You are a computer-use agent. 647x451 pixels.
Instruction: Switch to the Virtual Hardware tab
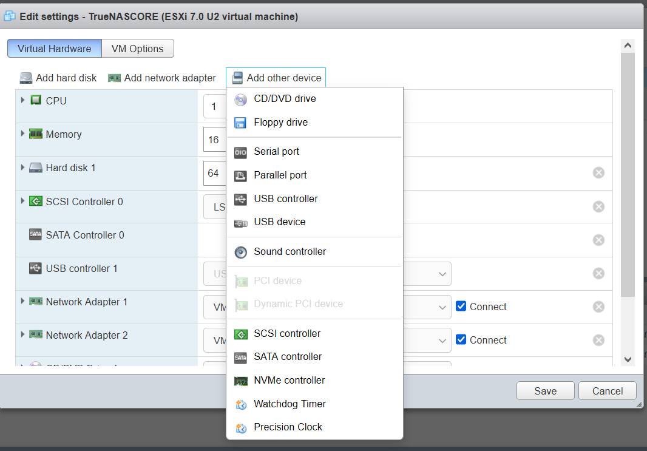(55, 49)
